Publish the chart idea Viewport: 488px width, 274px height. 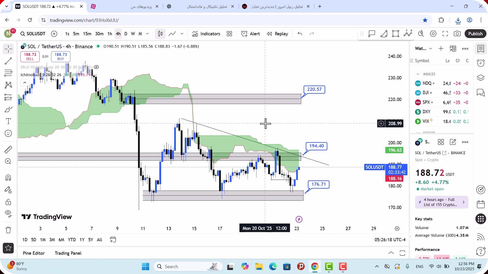475,34
